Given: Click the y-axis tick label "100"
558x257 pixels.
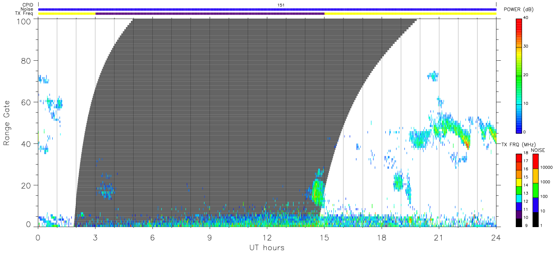Looking at the screenshot, I should click(24, 21).
